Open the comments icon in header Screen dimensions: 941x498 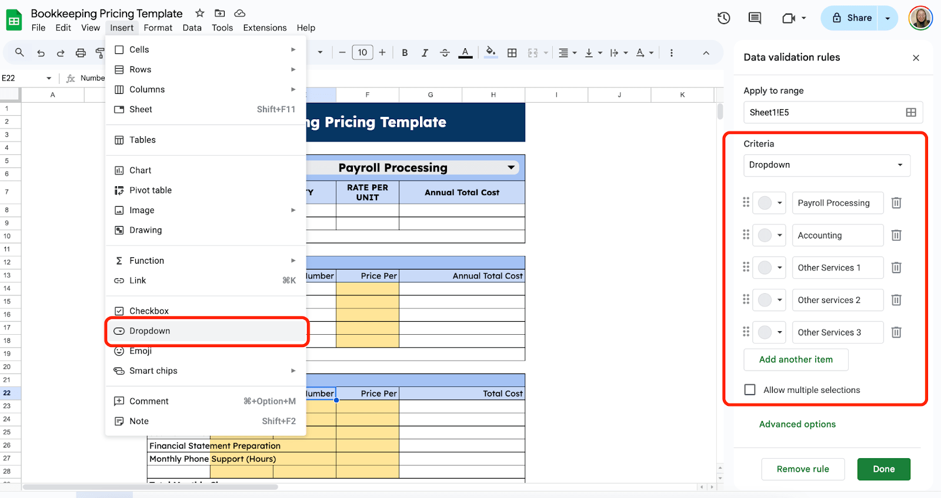755,18
